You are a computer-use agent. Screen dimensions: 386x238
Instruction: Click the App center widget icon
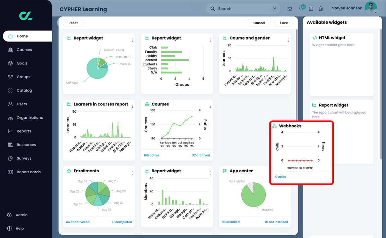(224, 171)
